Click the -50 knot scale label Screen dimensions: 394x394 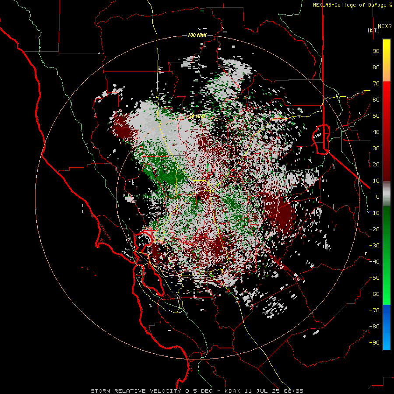tap(374, 278)
